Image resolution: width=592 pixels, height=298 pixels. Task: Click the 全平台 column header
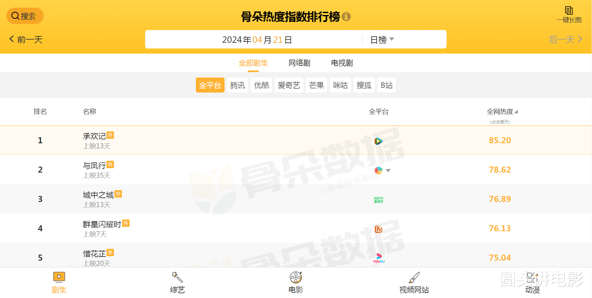click(379, 112)
